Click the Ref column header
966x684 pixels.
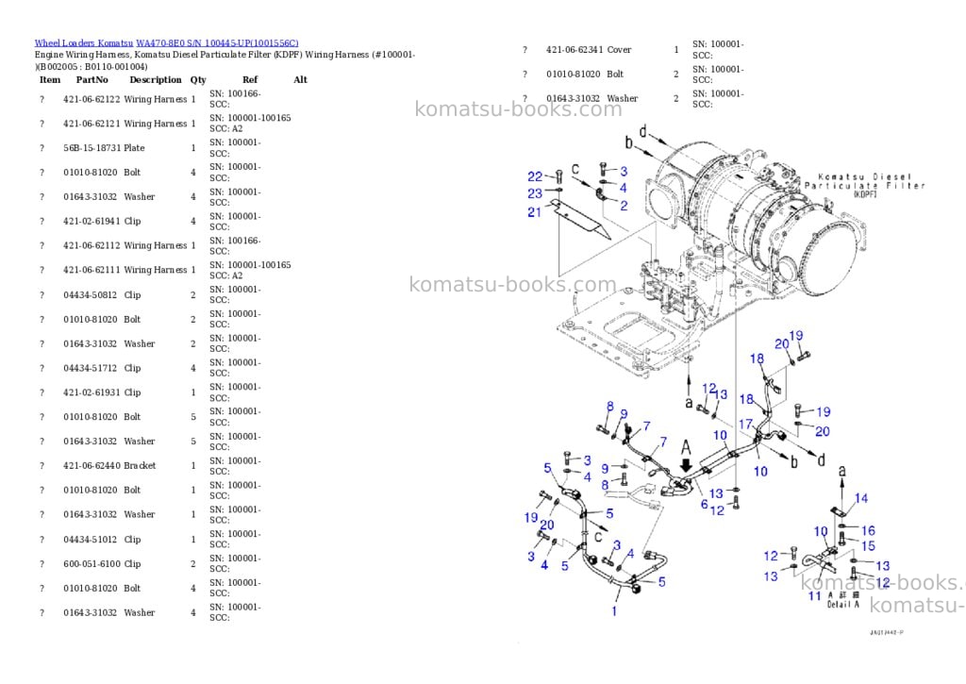(x=249, y=79)
